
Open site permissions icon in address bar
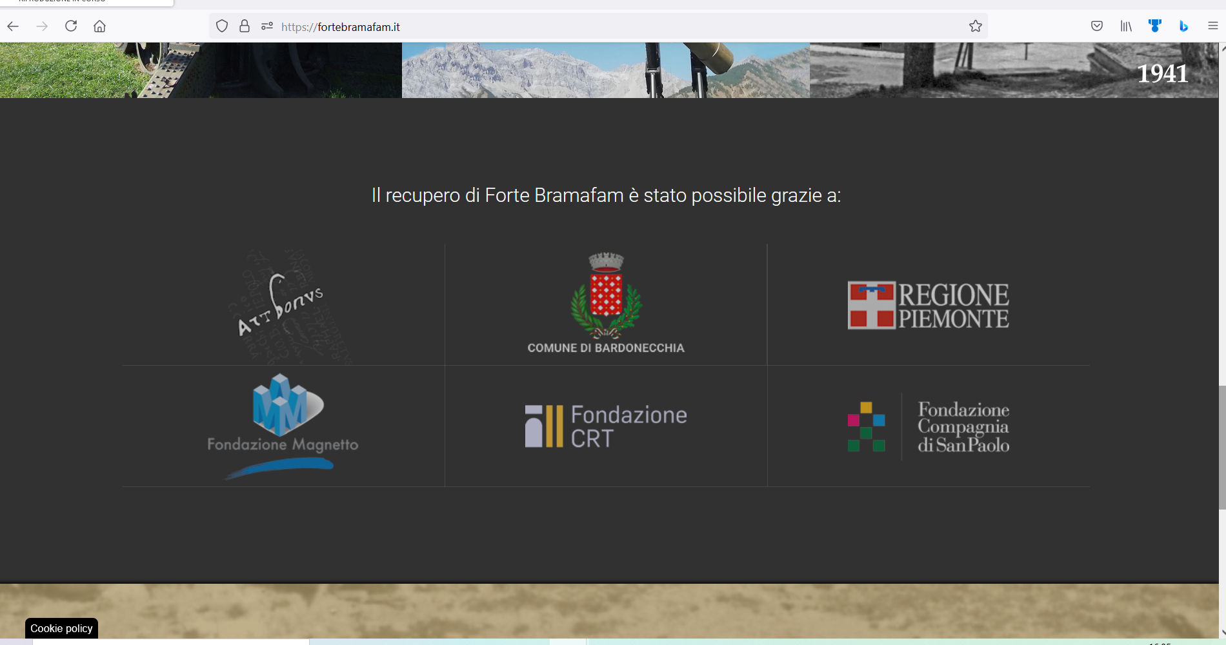[x=266, y=26]
